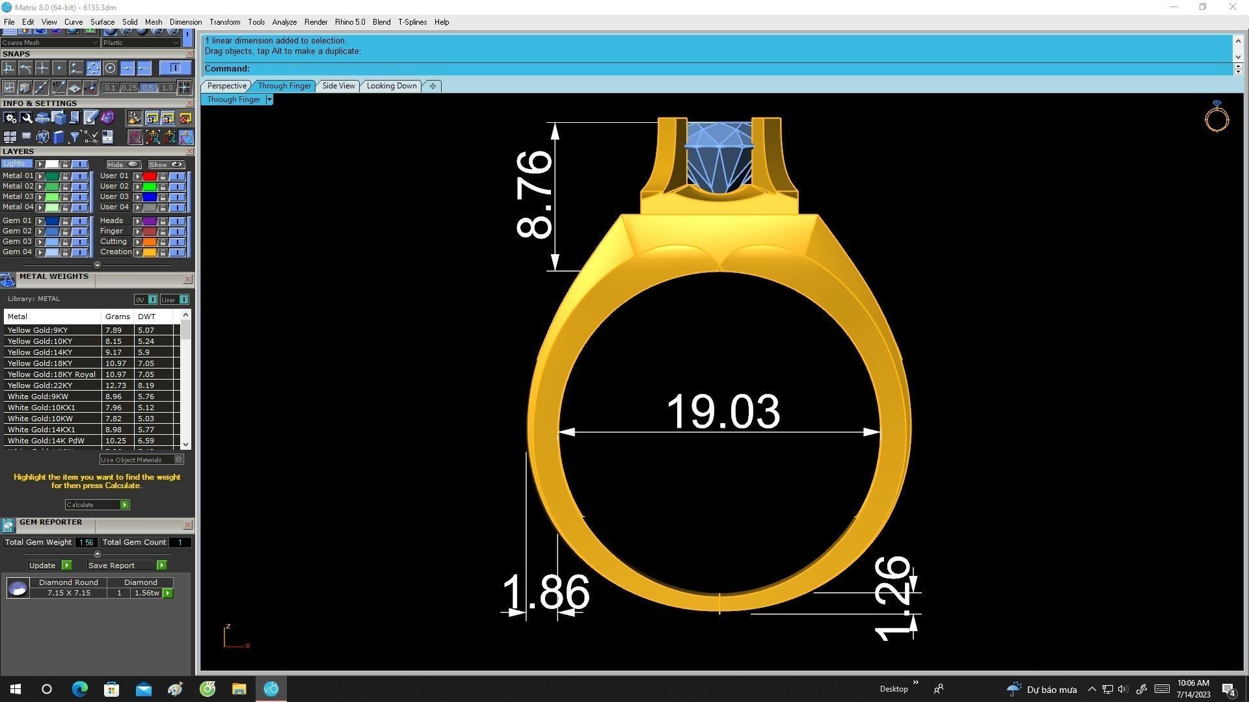Click the wireframe bounding box icon
The image size is (1249, 702).
[x=43, y=137]
